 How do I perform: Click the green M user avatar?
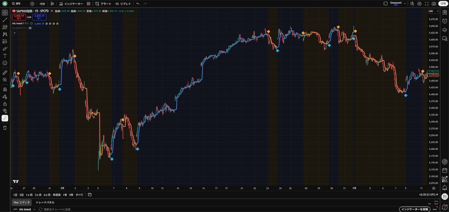pyautogui.click(x=5, y=4)
